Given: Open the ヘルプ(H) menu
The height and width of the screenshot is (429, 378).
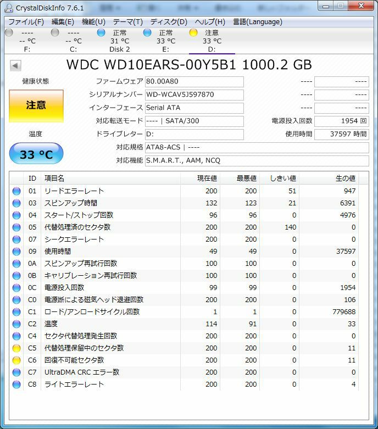Looking at the screenshot, I should [x=210, y=22].
